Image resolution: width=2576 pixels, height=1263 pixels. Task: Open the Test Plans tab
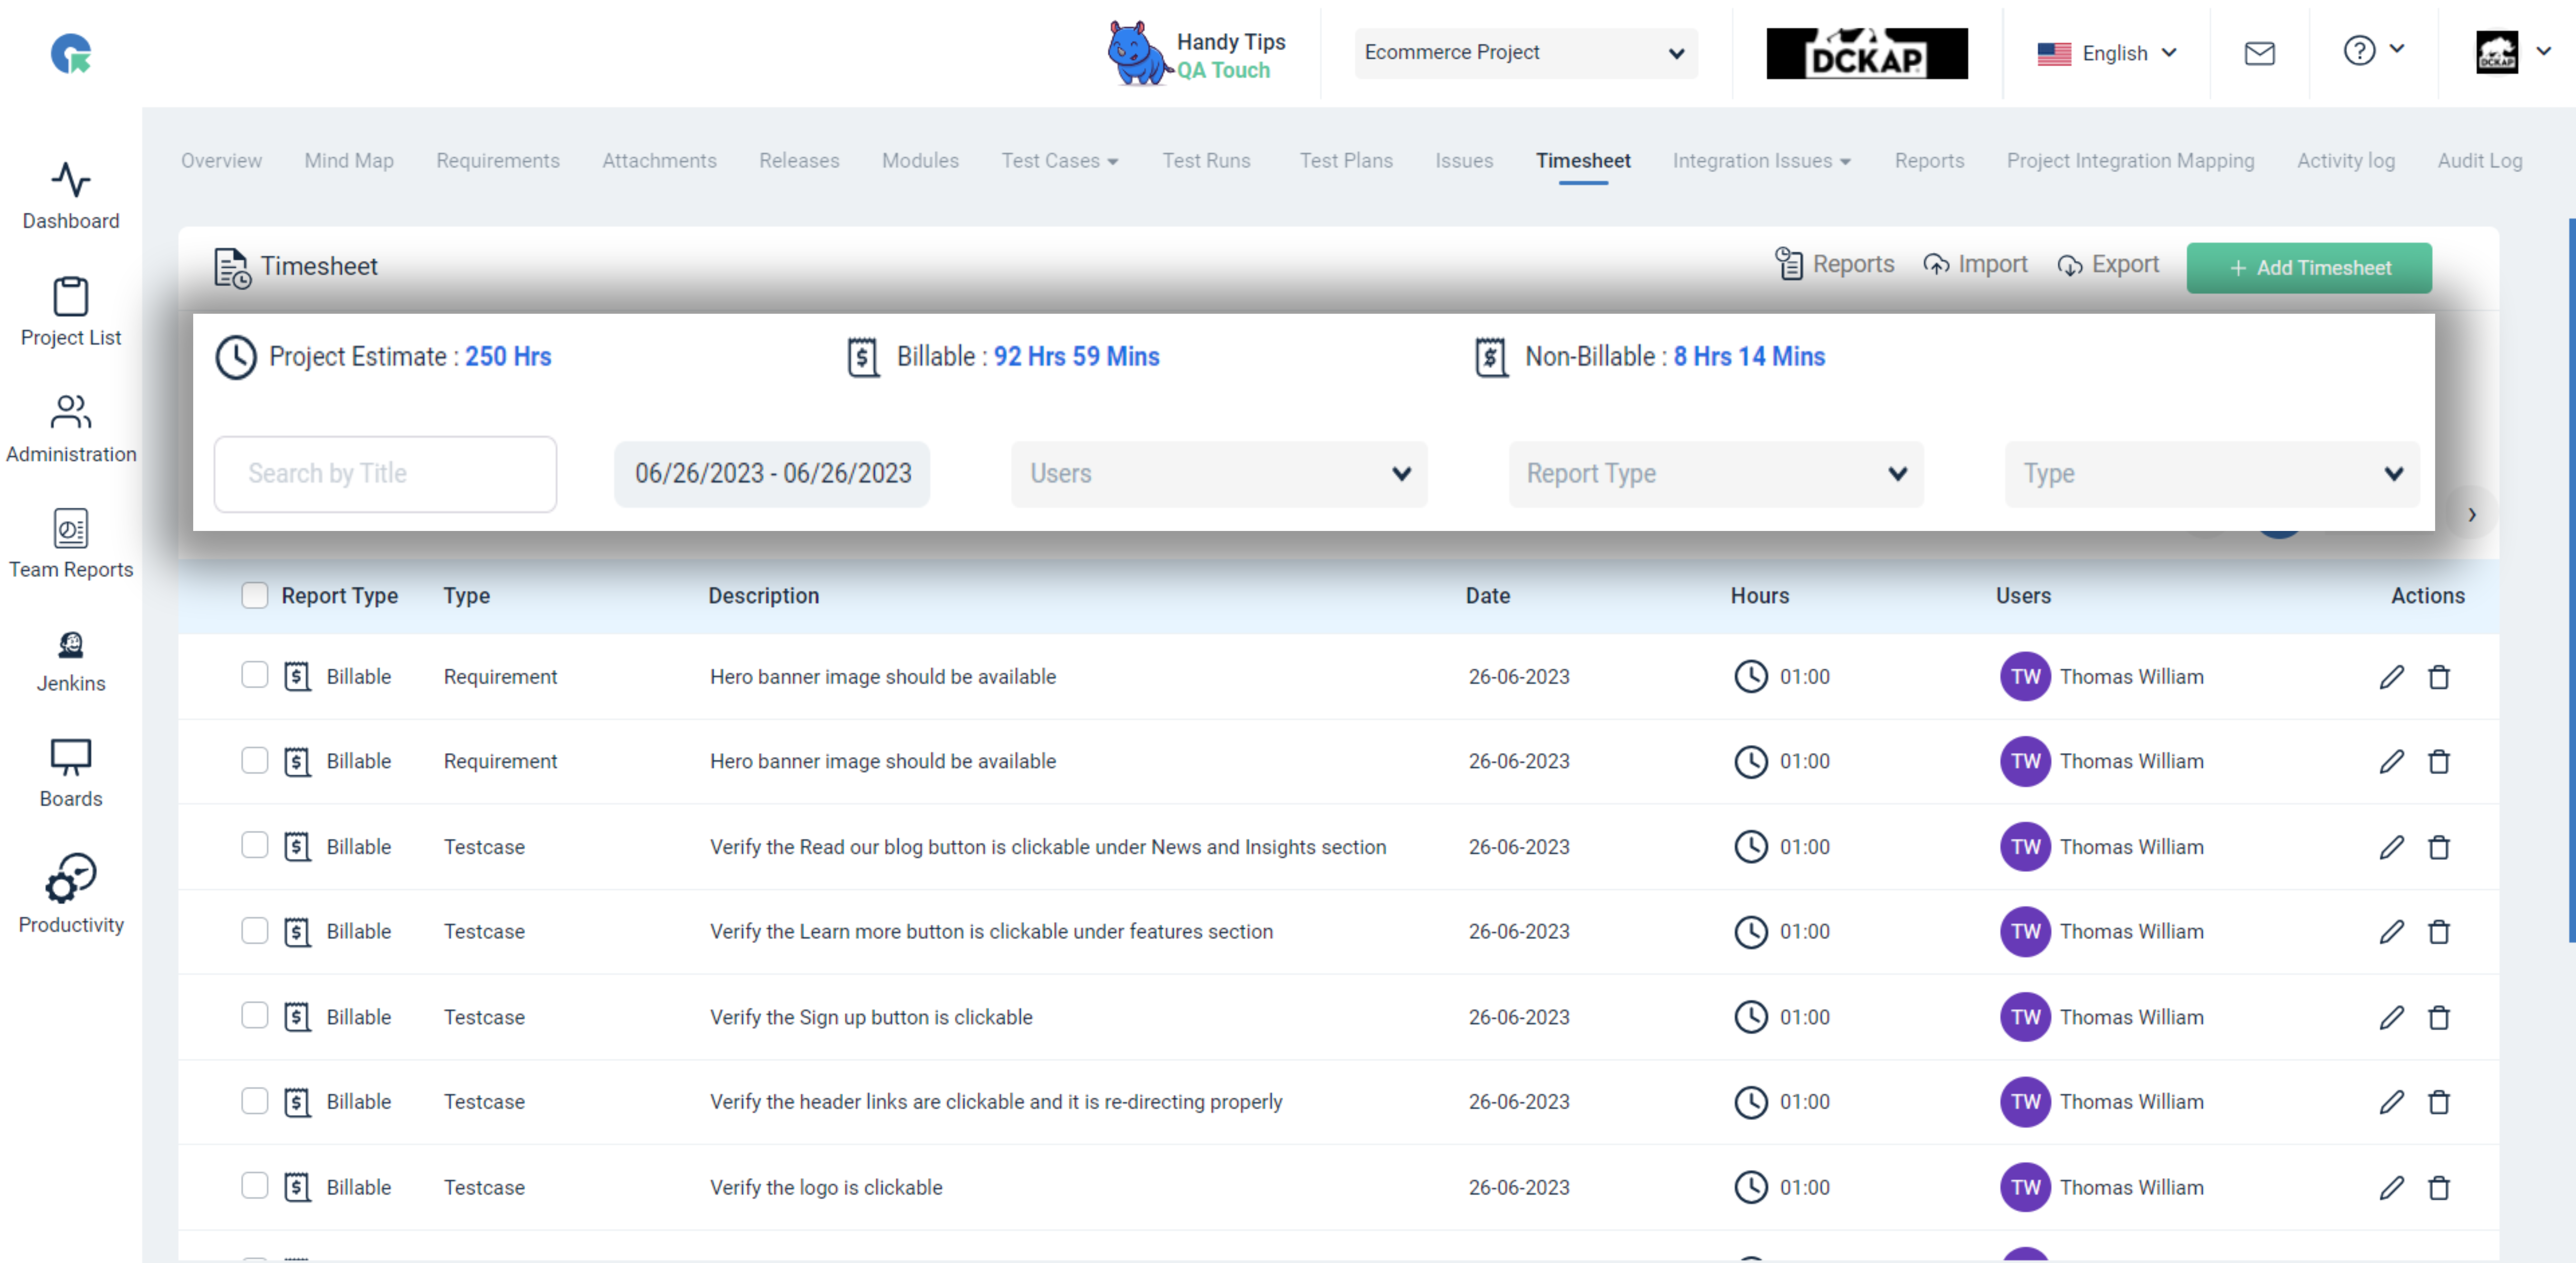(1346, 161)
